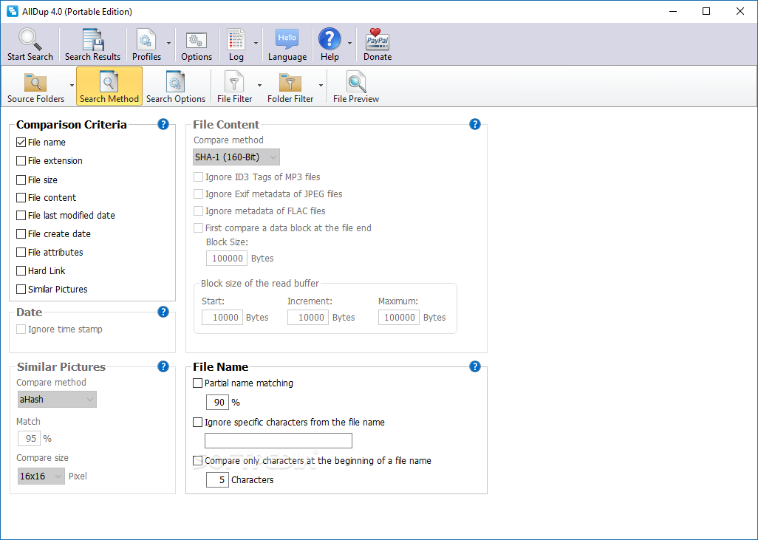
Task: Maximize the AllDup window
Action: click(706, 11)
